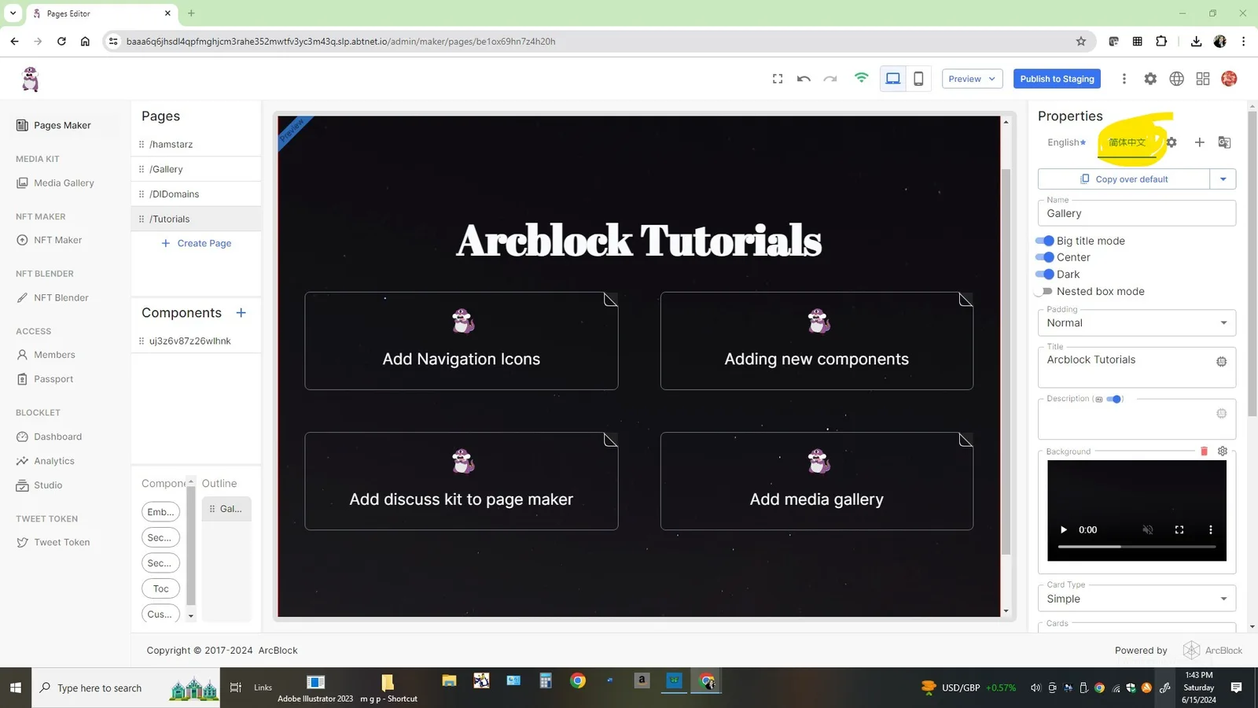Image resolution: width=1258 pixels, height=708 pixels.
Task: Open the Card Type dropdown
Action: (1137, 599)
